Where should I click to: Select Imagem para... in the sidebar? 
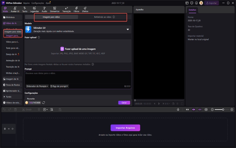(x=13, y=36)
